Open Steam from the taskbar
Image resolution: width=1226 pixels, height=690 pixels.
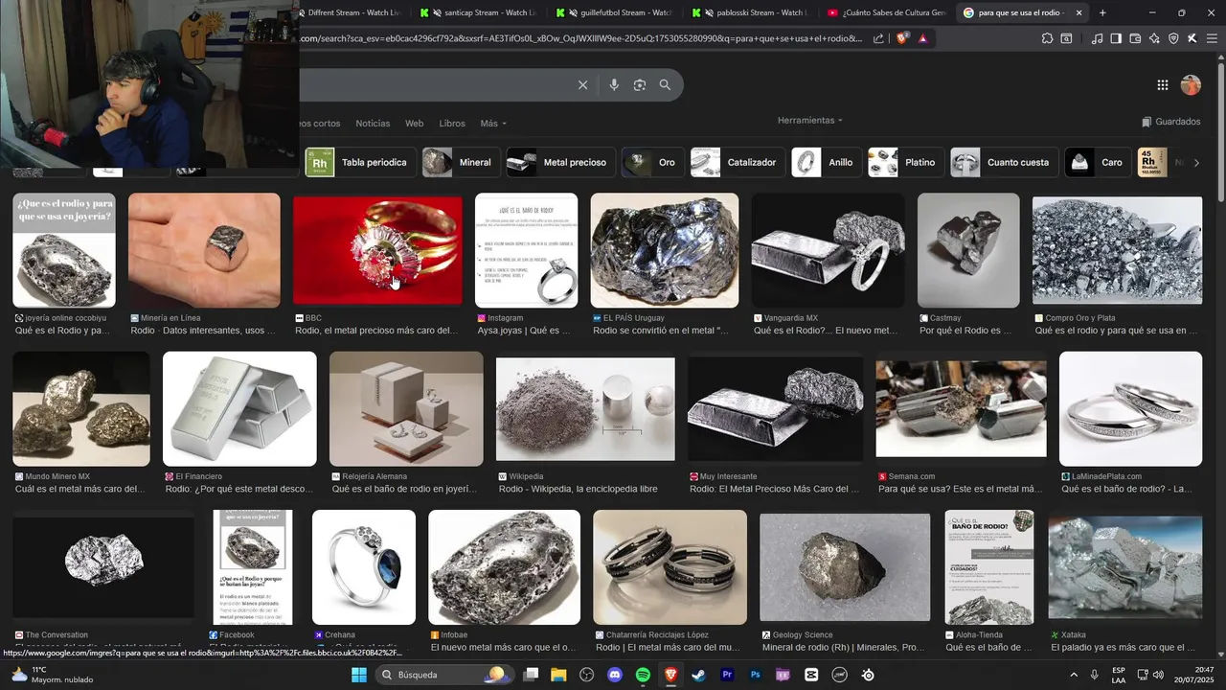tap(699, 675)
